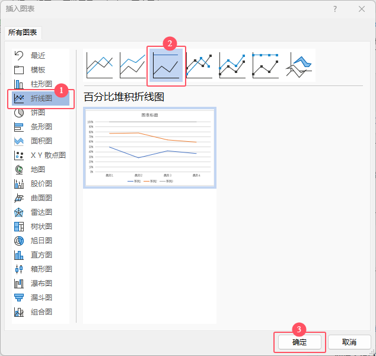Select the basic line chart subtype
This screenshot has height=356, width=376.
coord(100,65)
